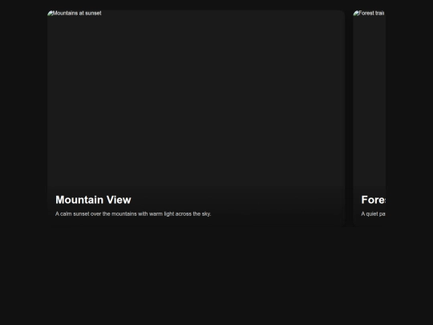This screenshot has height=325, width=433.
Task: Click the broken image icon beside Mountains at sunset
Action: [51, 14]
